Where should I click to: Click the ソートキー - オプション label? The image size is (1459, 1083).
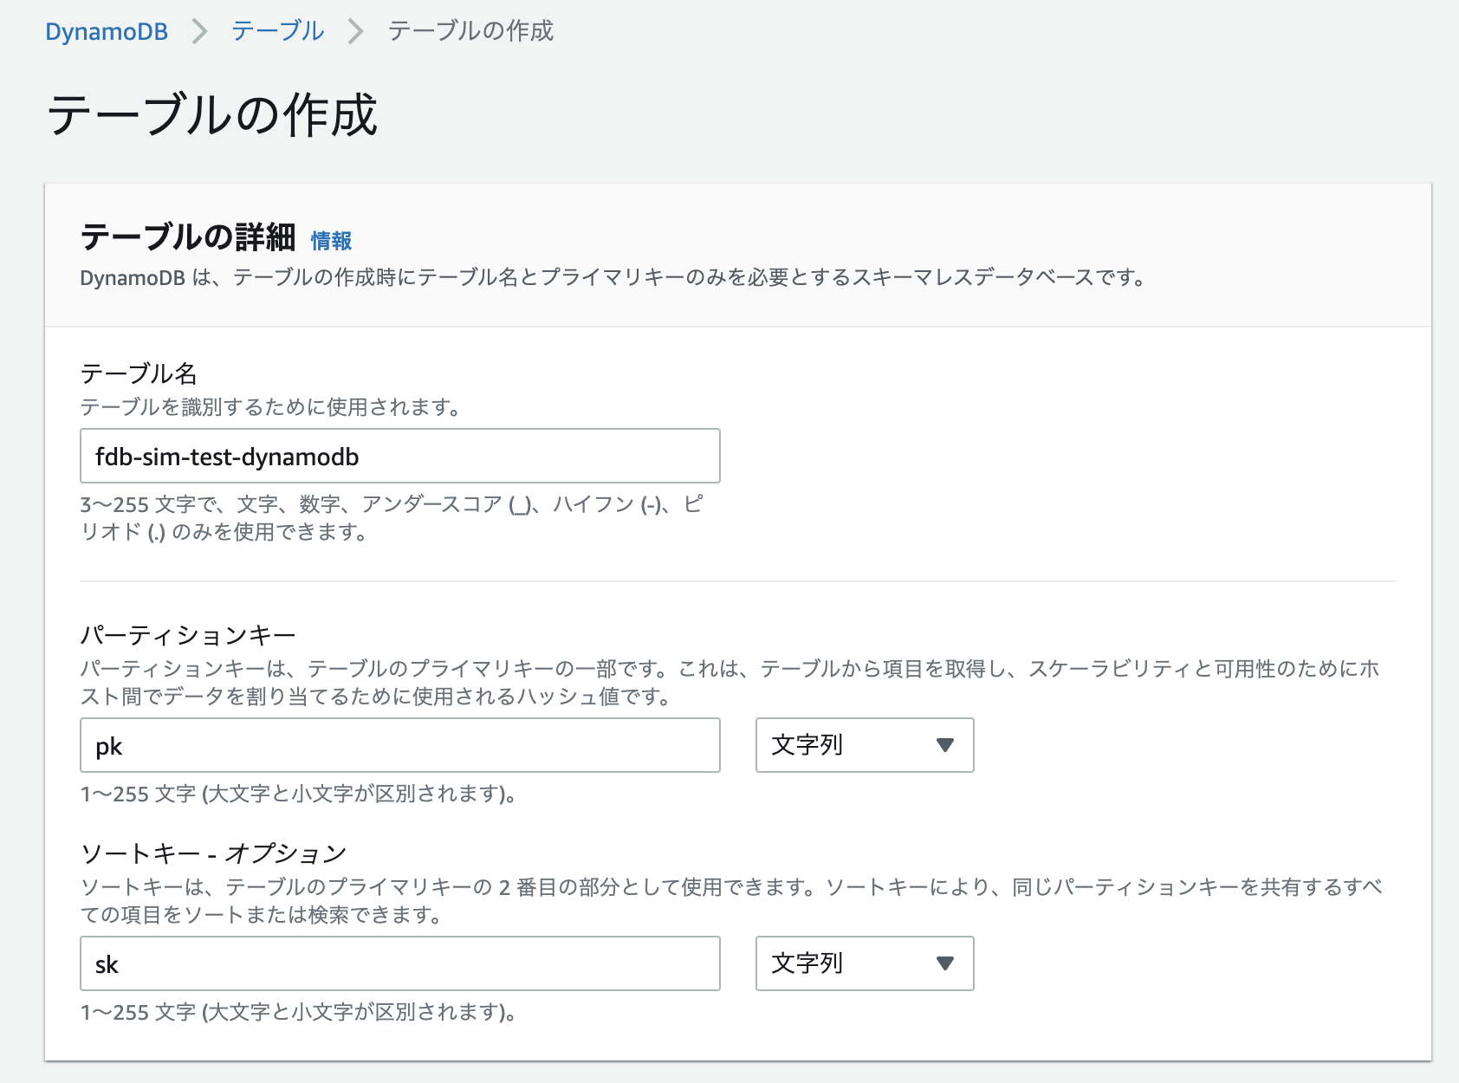(x=212, y=852)
